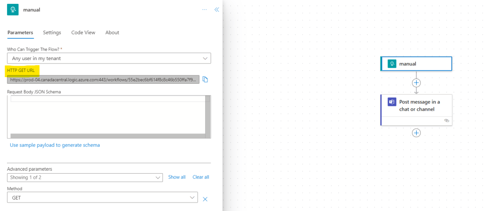Click the connection link icon on Teams card
Screen dimensions: 485x211
point(446,121)
